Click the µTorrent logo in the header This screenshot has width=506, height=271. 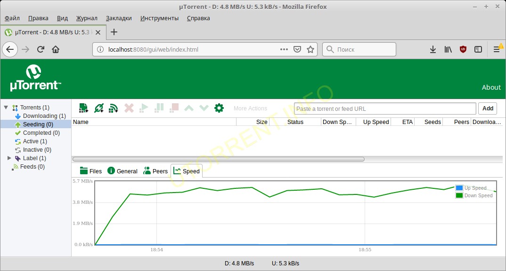point(35,77)
